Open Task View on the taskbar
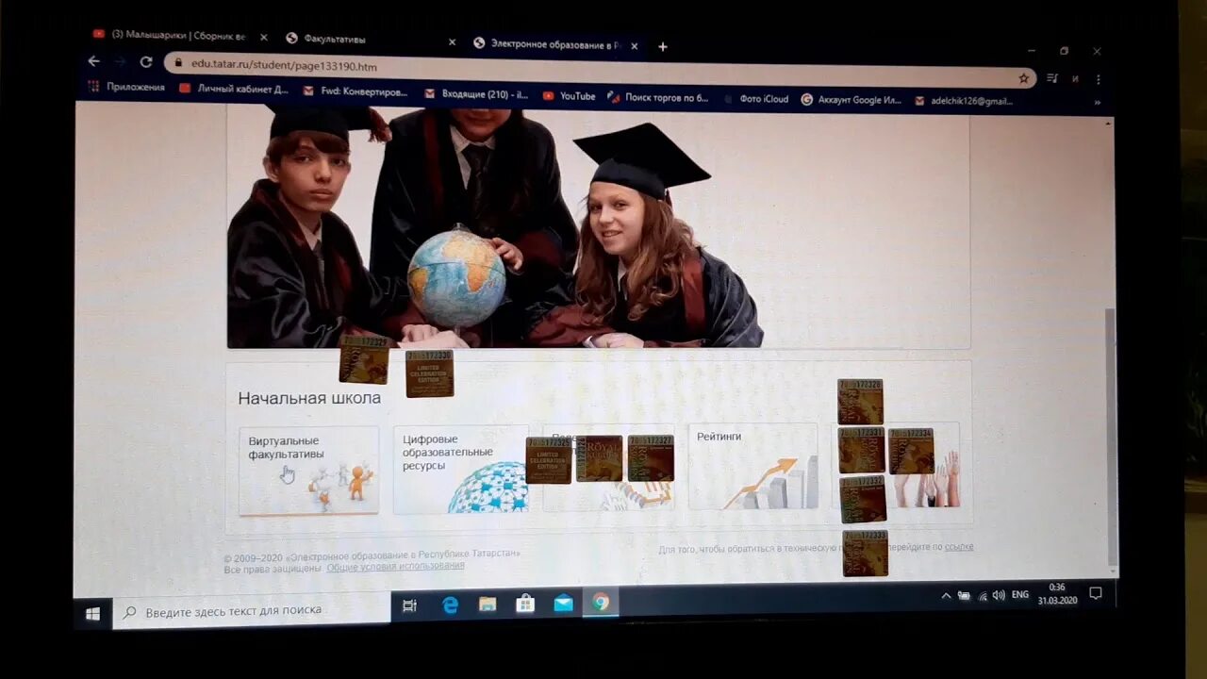1207x679 pixels. pos(409,606)
